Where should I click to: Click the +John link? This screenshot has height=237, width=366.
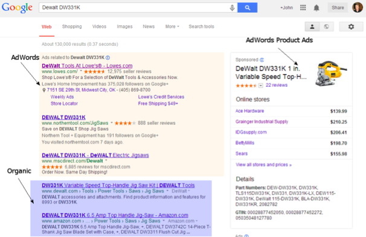point(286,8)
